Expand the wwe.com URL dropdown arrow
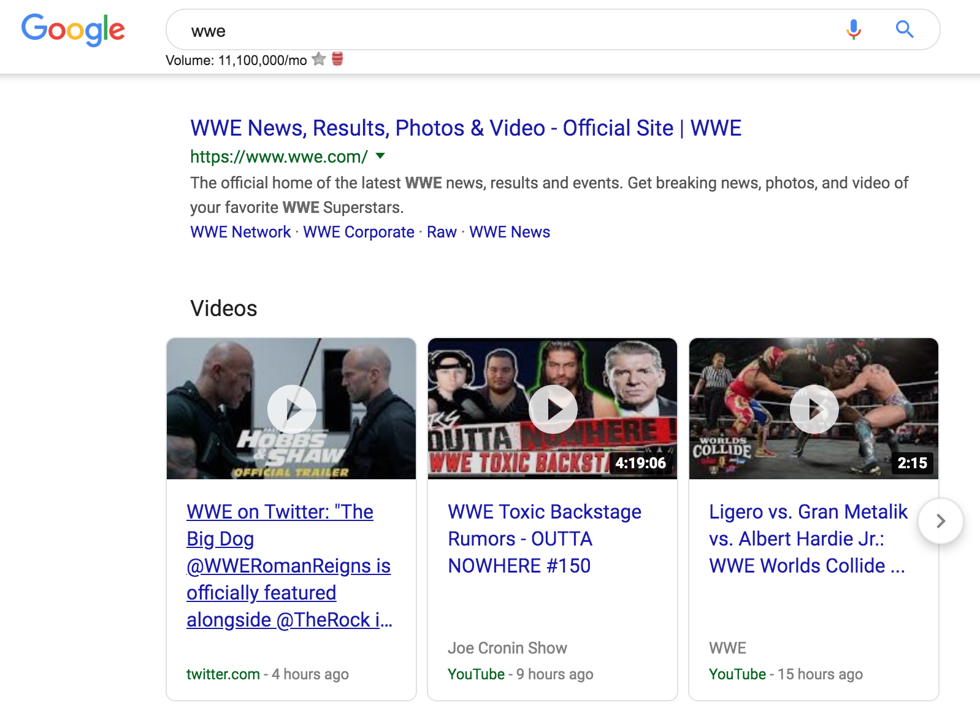This screenshot has width=980, height=718. click(x=380, y=156)
